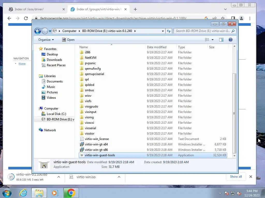265x198 pixels.
Task: Open a new Chrome tab
Action: [x=135, y=9]
